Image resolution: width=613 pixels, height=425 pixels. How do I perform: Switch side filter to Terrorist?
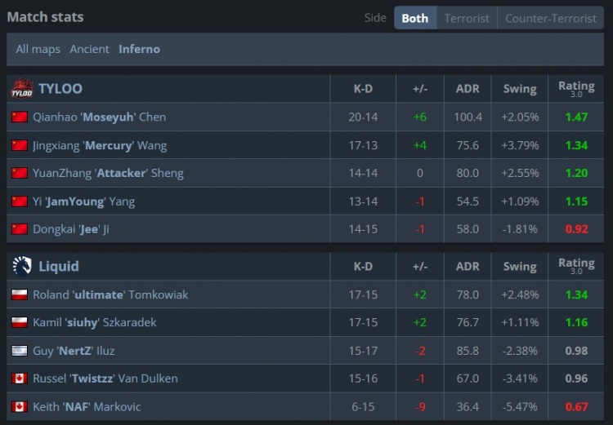467,18
